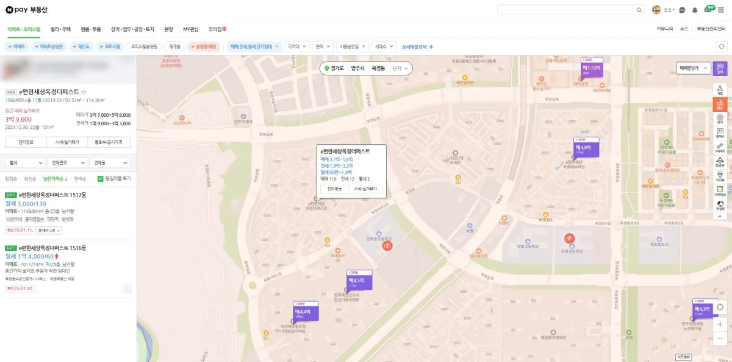The height and width of the screenshot is (362, 732).
Task: Click the current location crosshair button
Action: point(720,307)
